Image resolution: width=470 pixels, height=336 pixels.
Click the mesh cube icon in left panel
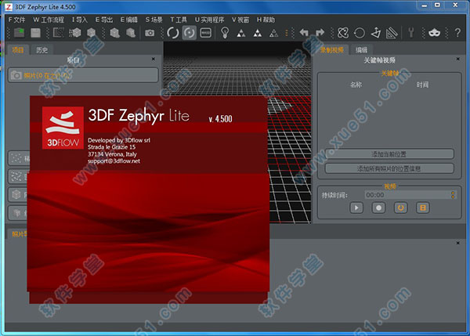[16, 195]
